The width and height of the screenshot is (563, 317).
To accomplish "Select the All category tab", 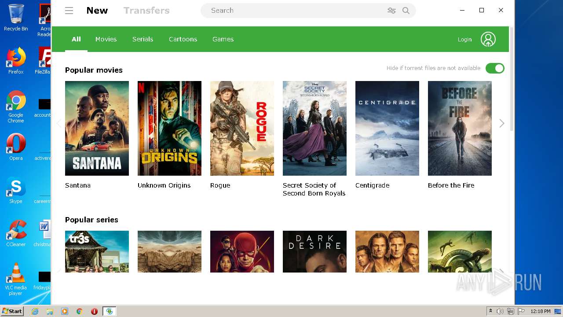I will click(x=76, y=39).
